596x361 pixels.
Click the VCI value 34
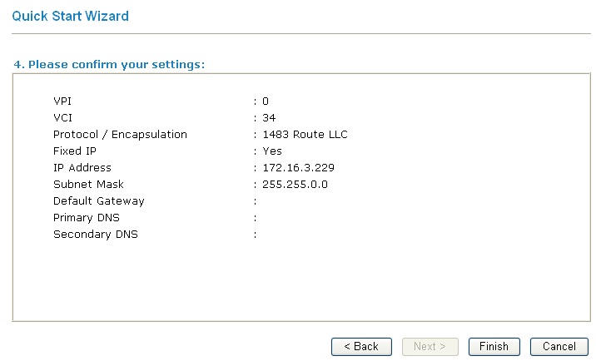point(269,118)
